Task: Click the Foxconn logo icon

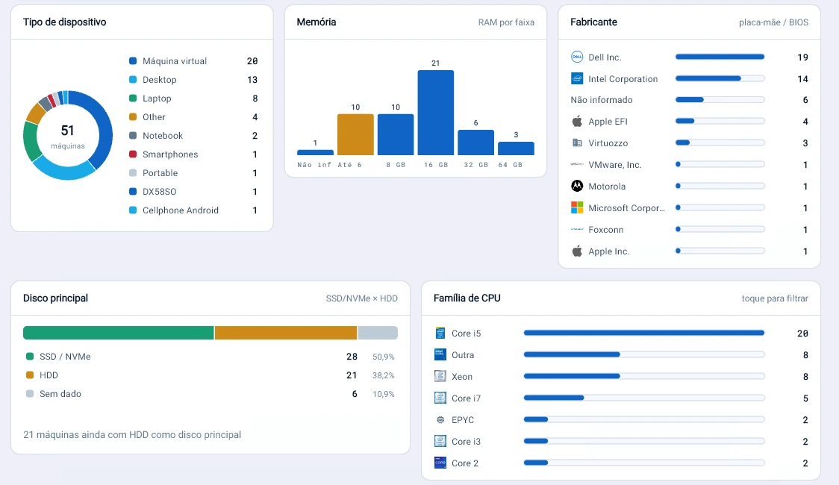Action: (x=577, y=229)
